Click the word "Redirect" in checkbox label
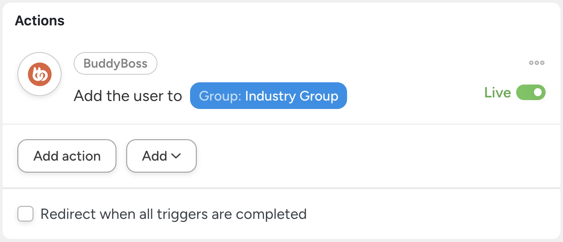This screenshot has height=242, width=563. pos(68,214)
